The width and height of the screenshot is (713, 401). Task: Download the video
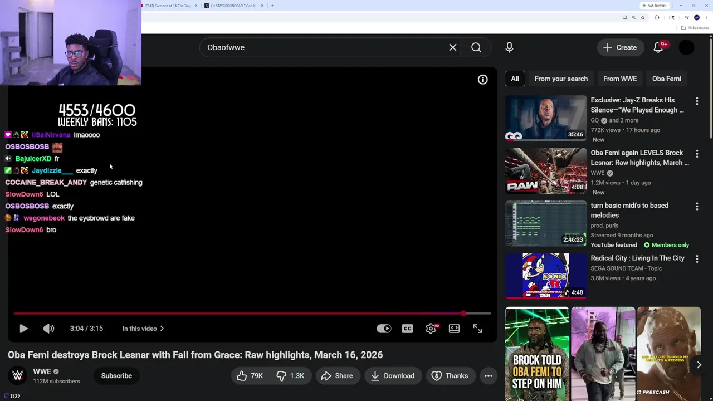(x=393, y=376)
